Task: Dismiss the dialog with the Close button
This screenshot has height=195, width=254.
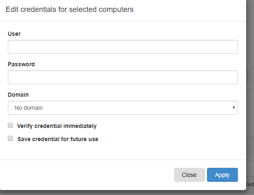Action: point(189,175)
